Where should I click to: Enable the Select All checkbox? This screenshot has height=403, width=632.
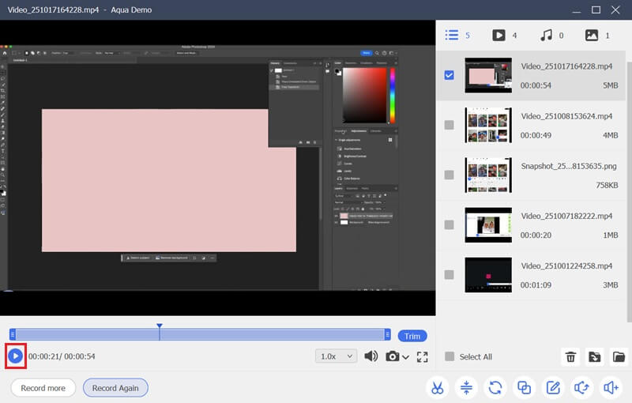click(450, 356)
